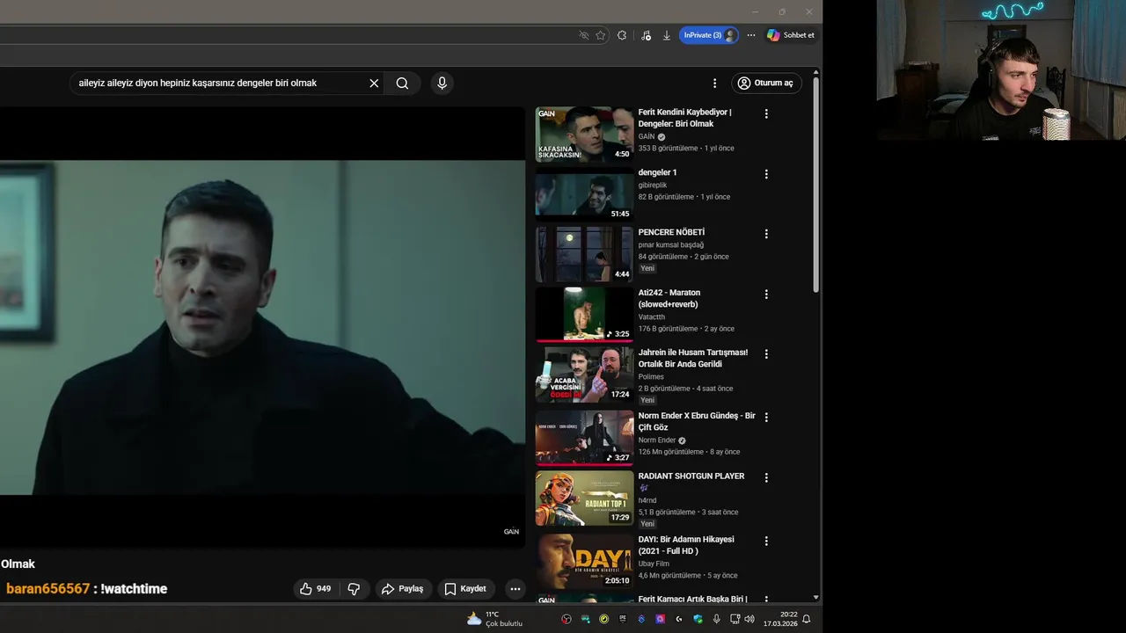Go to pınar kumsal başdağ channel
The height and width of the screenshot is (633, 1126).
point(670,244)
